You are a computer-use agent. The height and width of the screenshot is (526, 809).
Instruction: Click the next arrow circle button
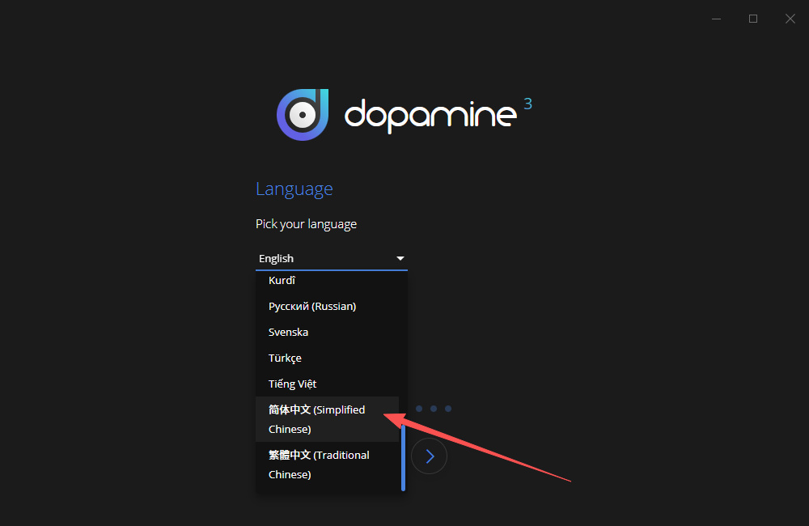[430, 456]
